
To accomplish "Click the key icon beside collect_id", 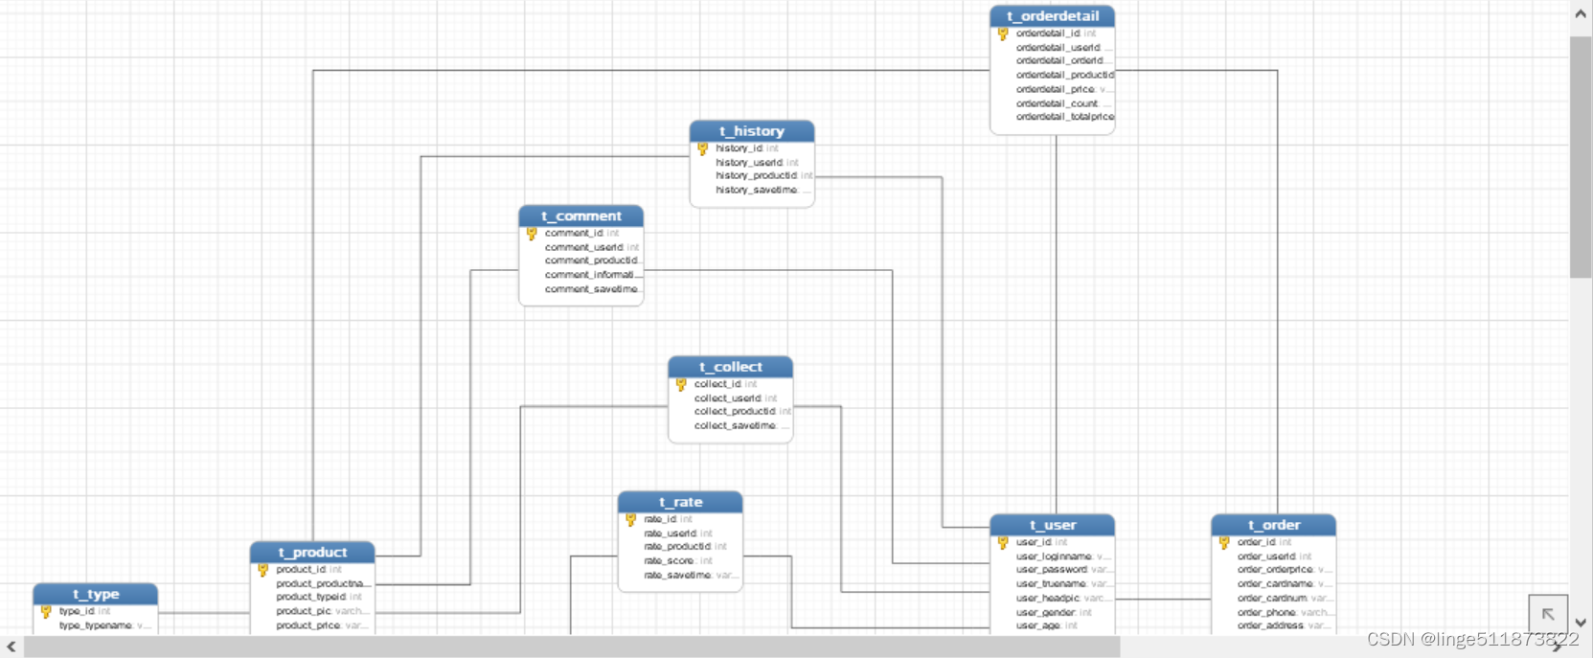I will click(x=681, y=384).
